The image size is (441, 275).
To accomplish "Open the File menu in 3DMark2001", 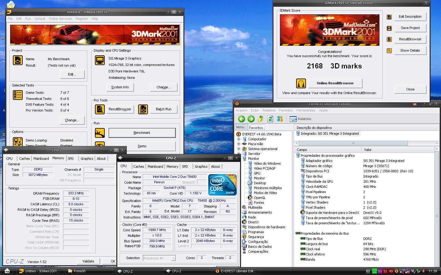I will 10,19.
